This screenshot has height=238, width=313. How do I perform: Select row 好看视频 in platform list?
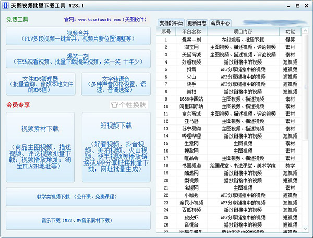(x=229, y=62)
